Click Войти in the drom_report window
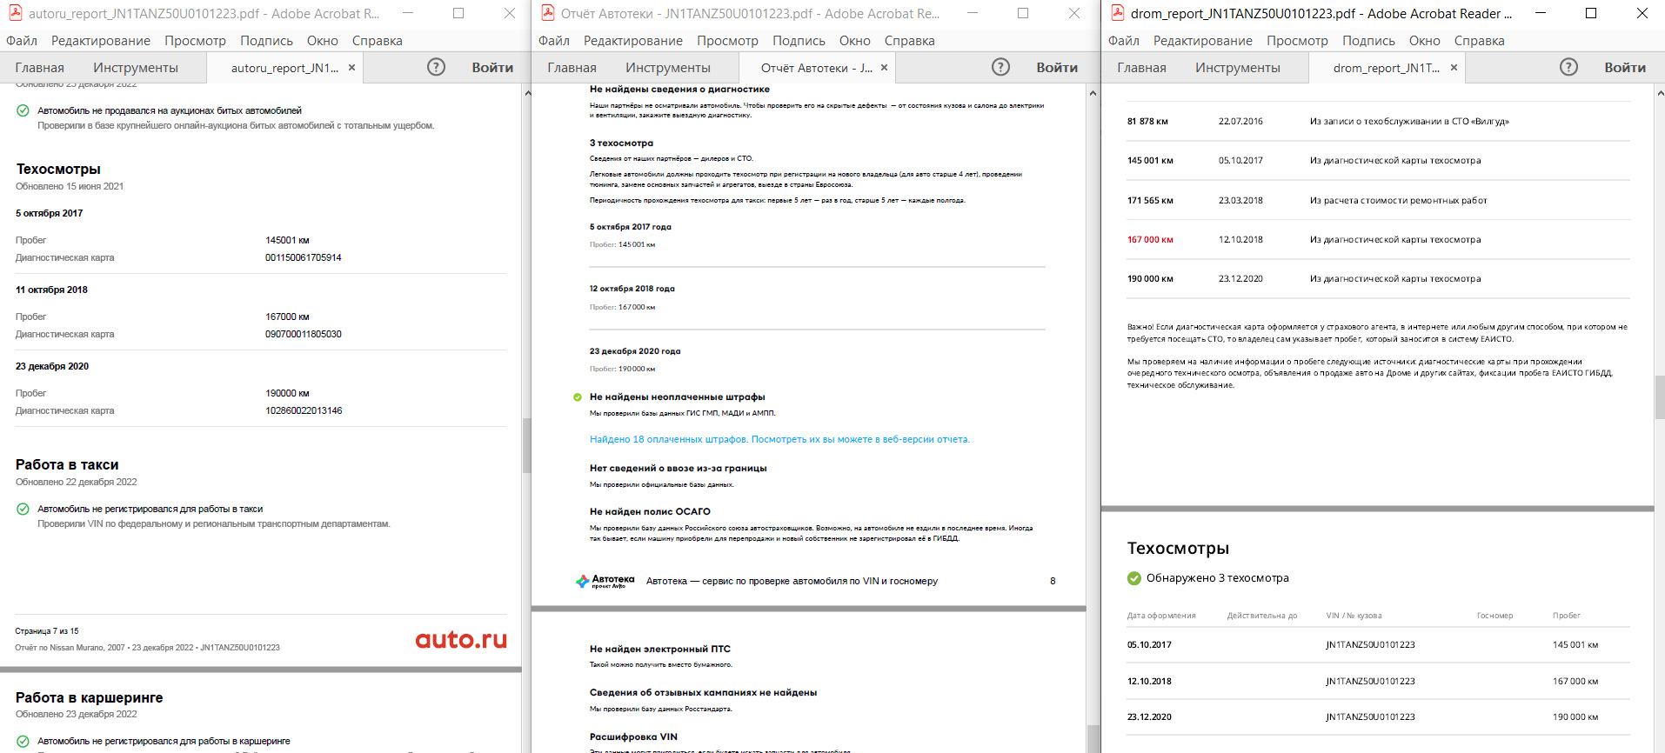The height and width of the screenshot is (753, 1665). (1625, 68)
